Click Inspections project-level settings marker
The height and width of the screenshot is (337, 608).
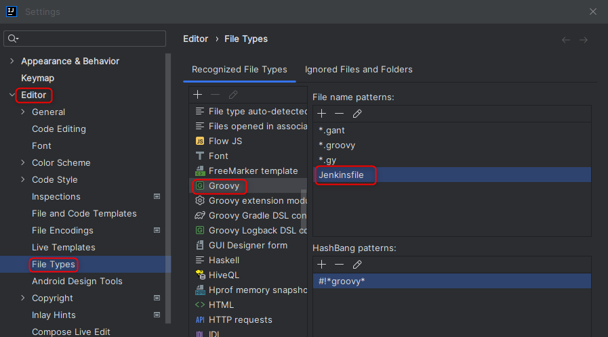point(157,196)
